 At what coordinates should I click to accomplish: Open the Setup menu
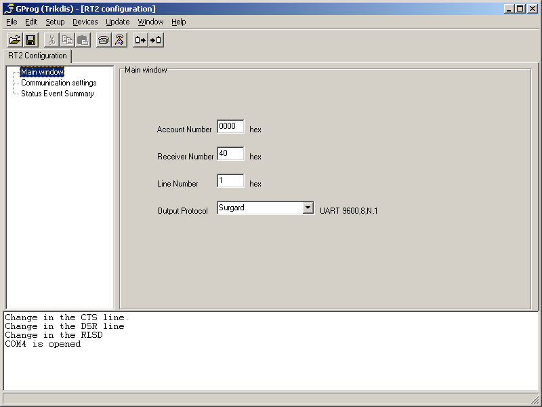pyautogui.click(x=54, y=22)
